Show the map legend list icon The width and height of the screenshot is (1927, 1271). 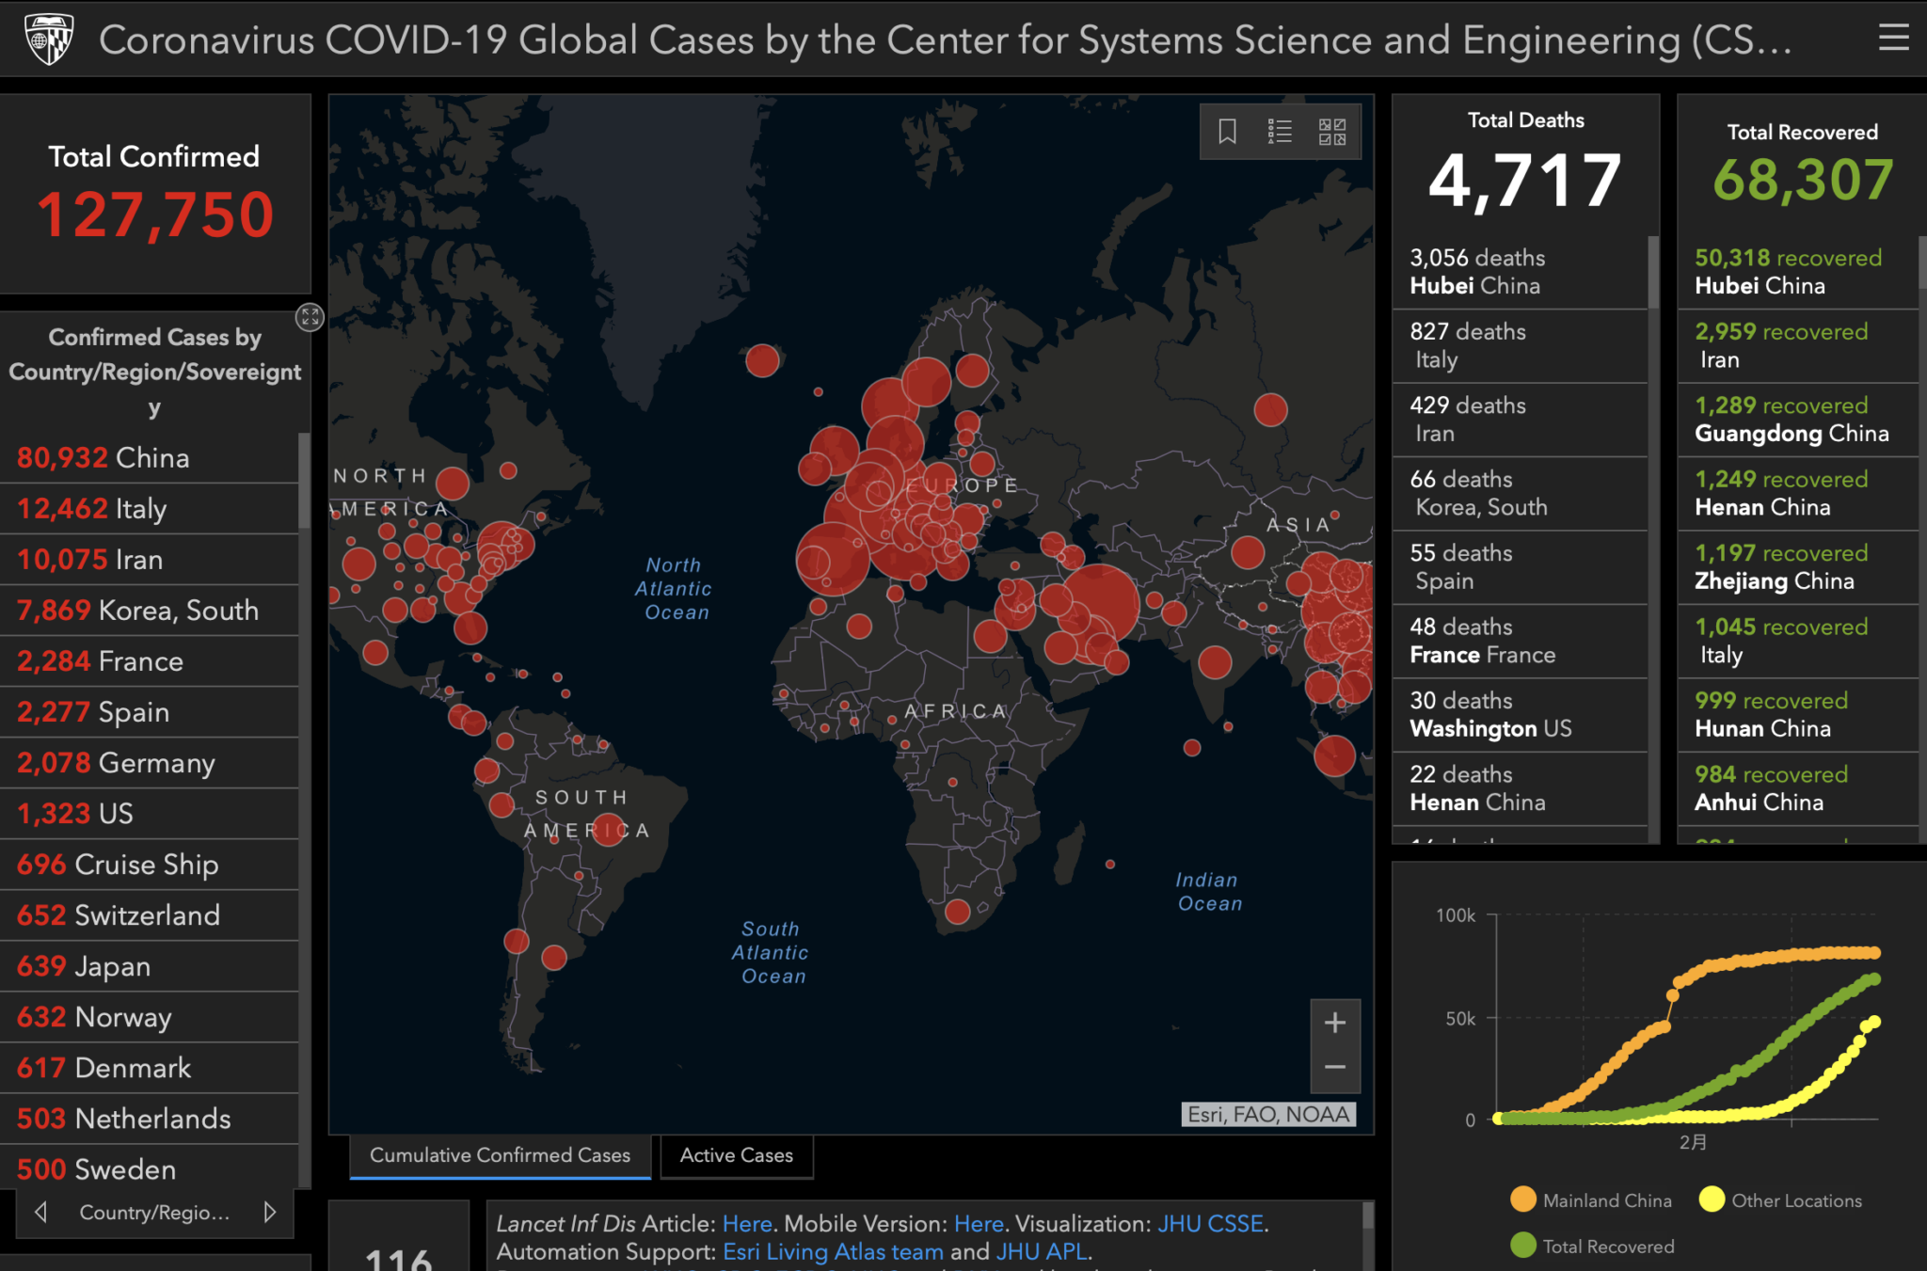click(1280, 132)
